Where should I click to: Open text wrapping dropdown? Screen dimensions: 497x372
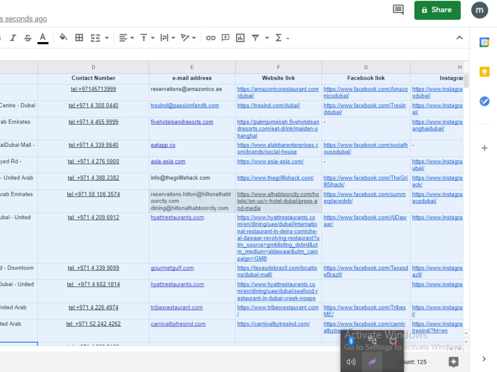pos(167,38)
